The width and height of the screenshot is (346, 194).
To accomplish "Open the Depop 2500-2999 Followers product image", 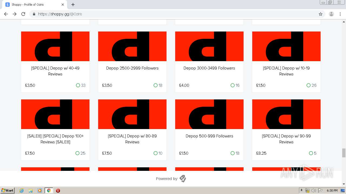I will coord(132,46).
